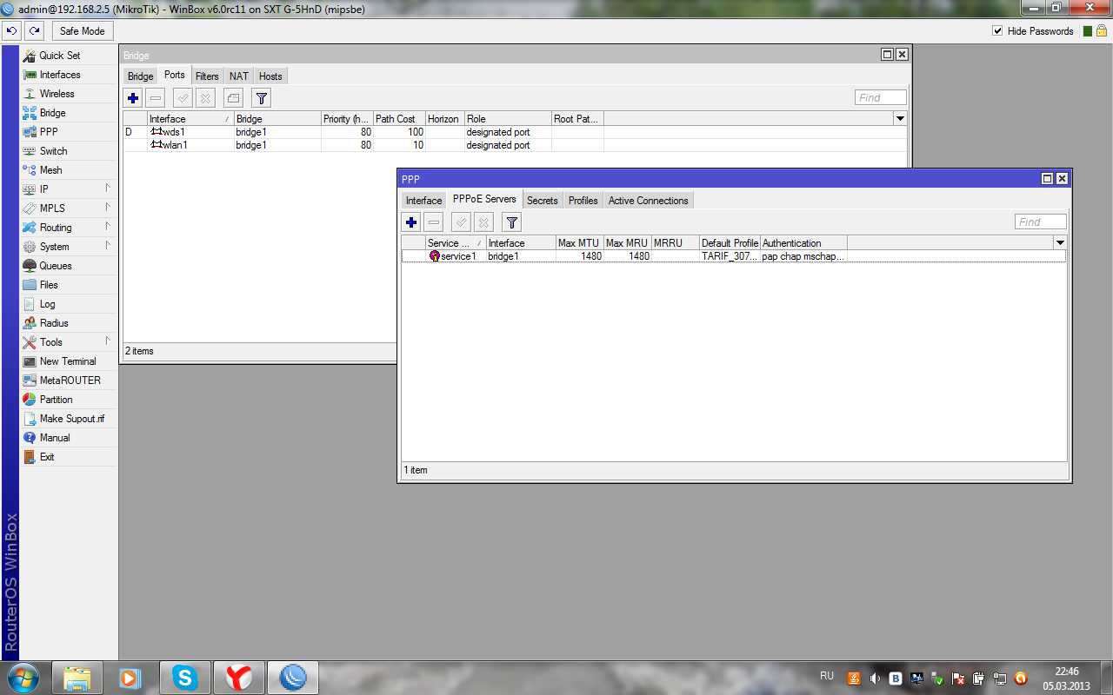
Task: Expand the IP submenu in sidebar
Action: 68,189
